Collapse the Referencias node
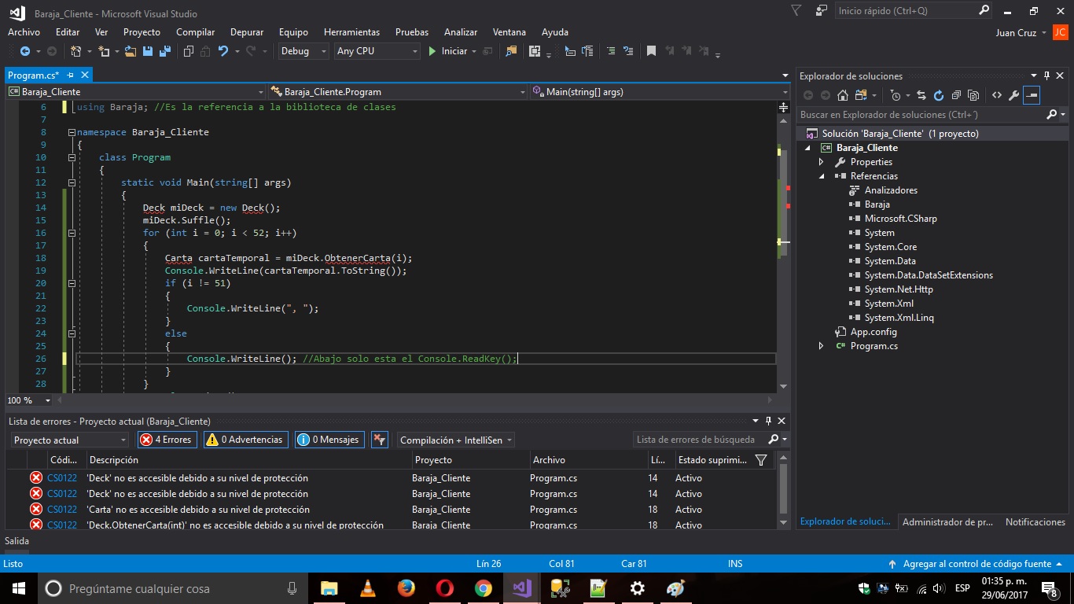The height and width of the screenshot is (604, 1074). [822, 176]
